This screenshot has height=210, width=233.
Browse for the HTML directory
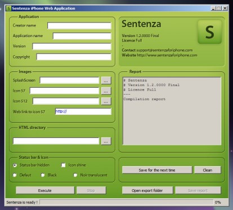point(106,141)
